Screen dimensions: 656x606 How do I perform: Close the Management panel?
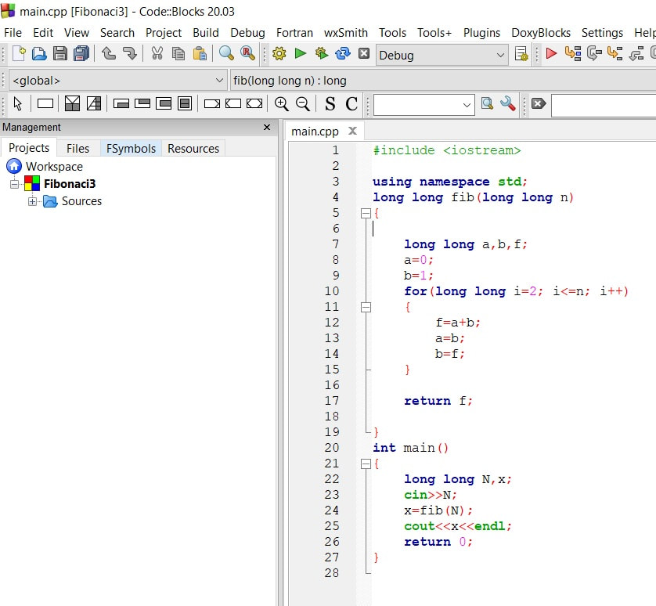click(267, 127)
